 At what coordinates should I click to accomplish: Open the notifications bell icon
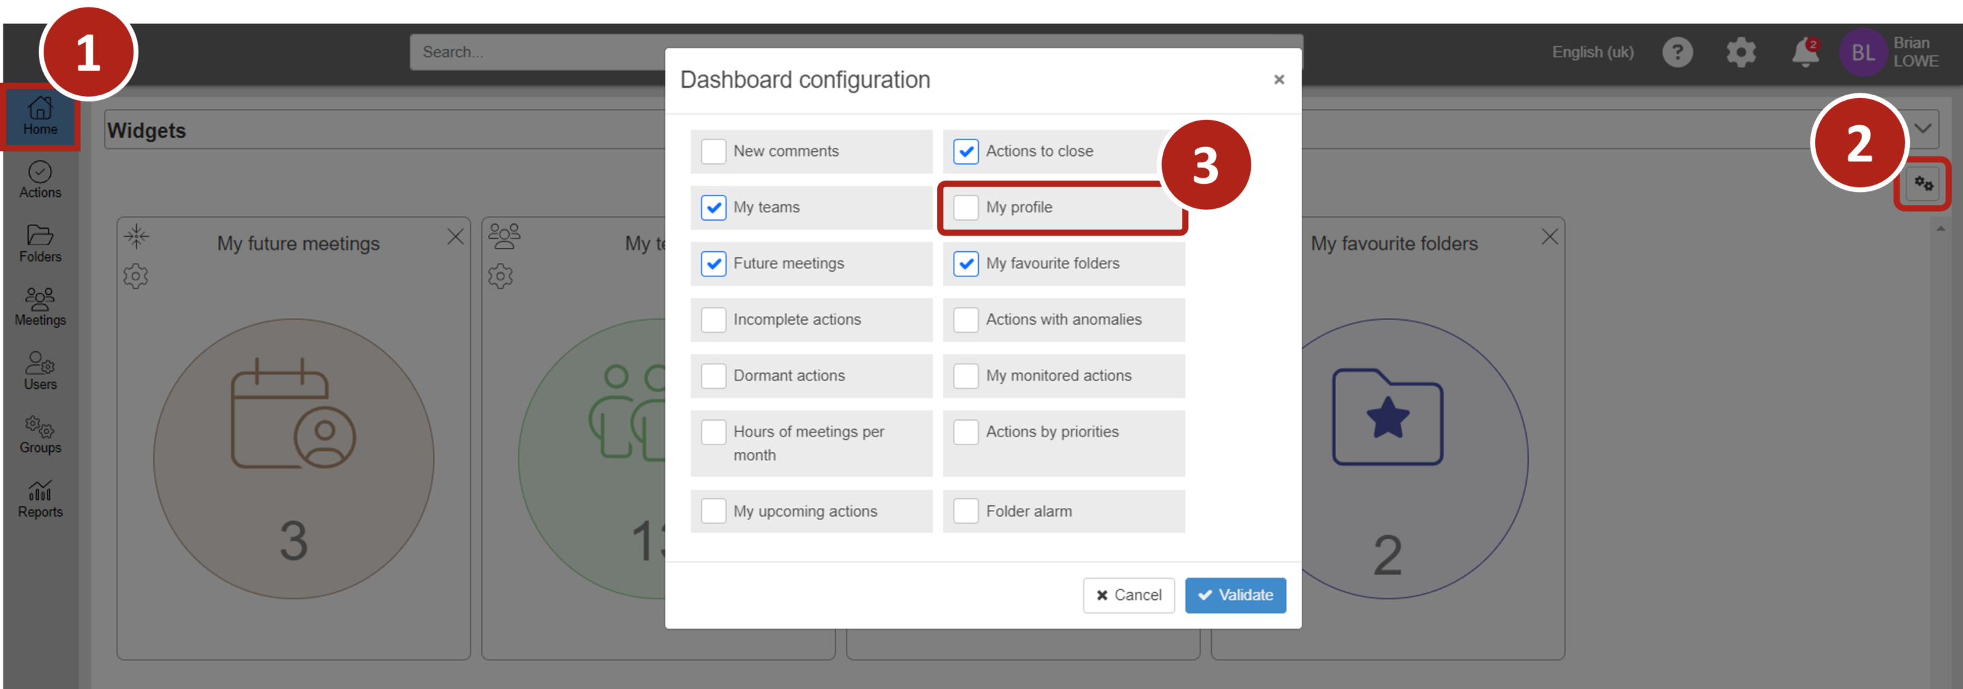(x=1804, y=52)
